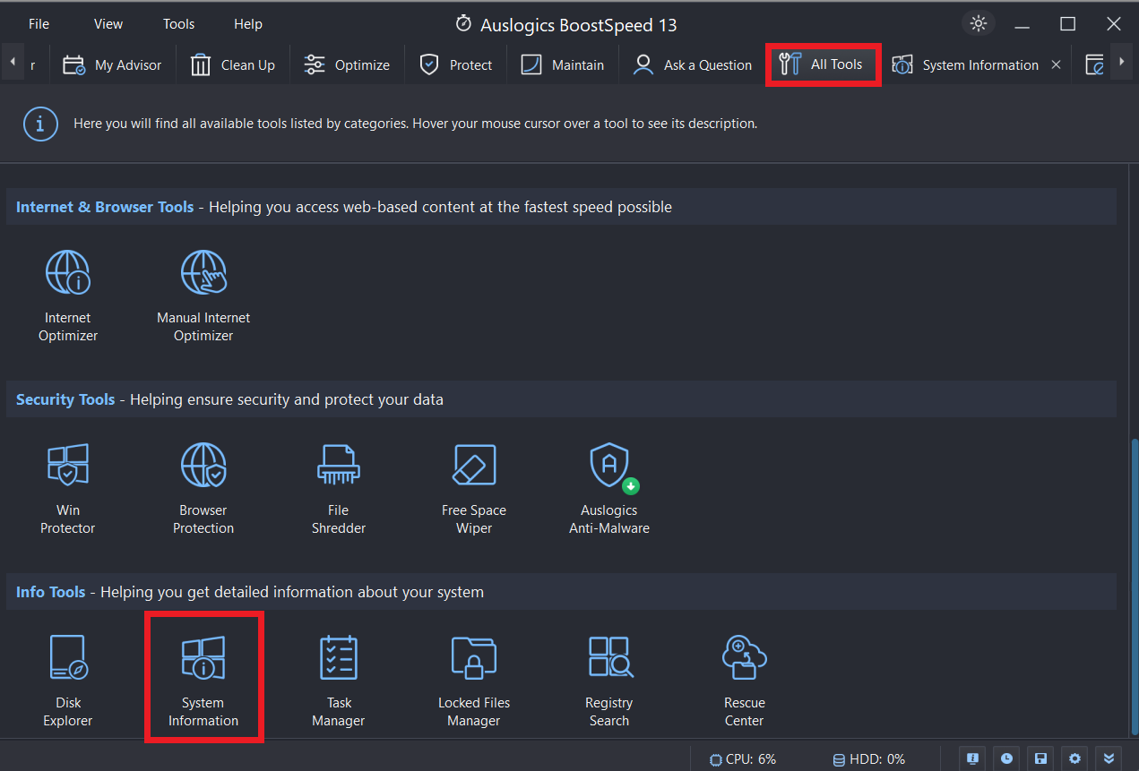
Task: Launch the Registry Search tool
Action: [x=609, y=681]
